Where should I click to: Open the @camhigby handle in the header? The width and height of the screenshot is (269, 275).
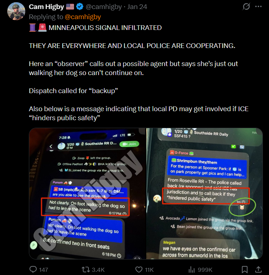click(x=104, y=6)
